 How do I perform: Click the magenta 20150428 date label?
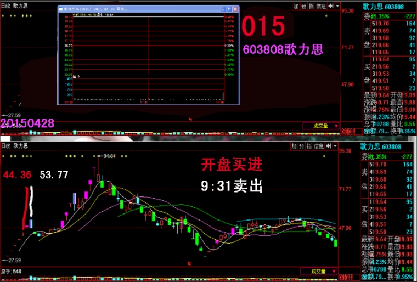(x=27, y=123)
